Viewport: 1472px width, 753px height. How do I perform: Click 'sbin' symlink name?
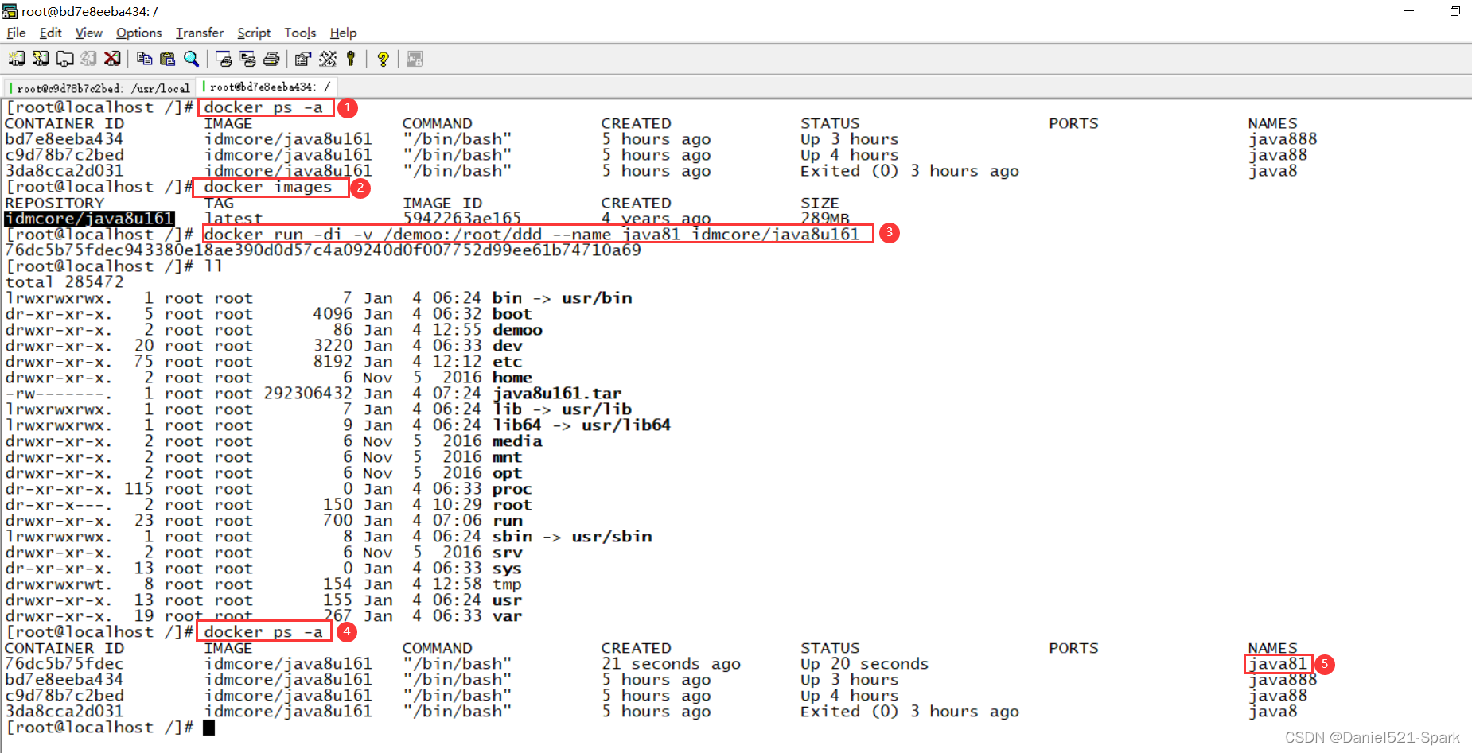[512, 537]
